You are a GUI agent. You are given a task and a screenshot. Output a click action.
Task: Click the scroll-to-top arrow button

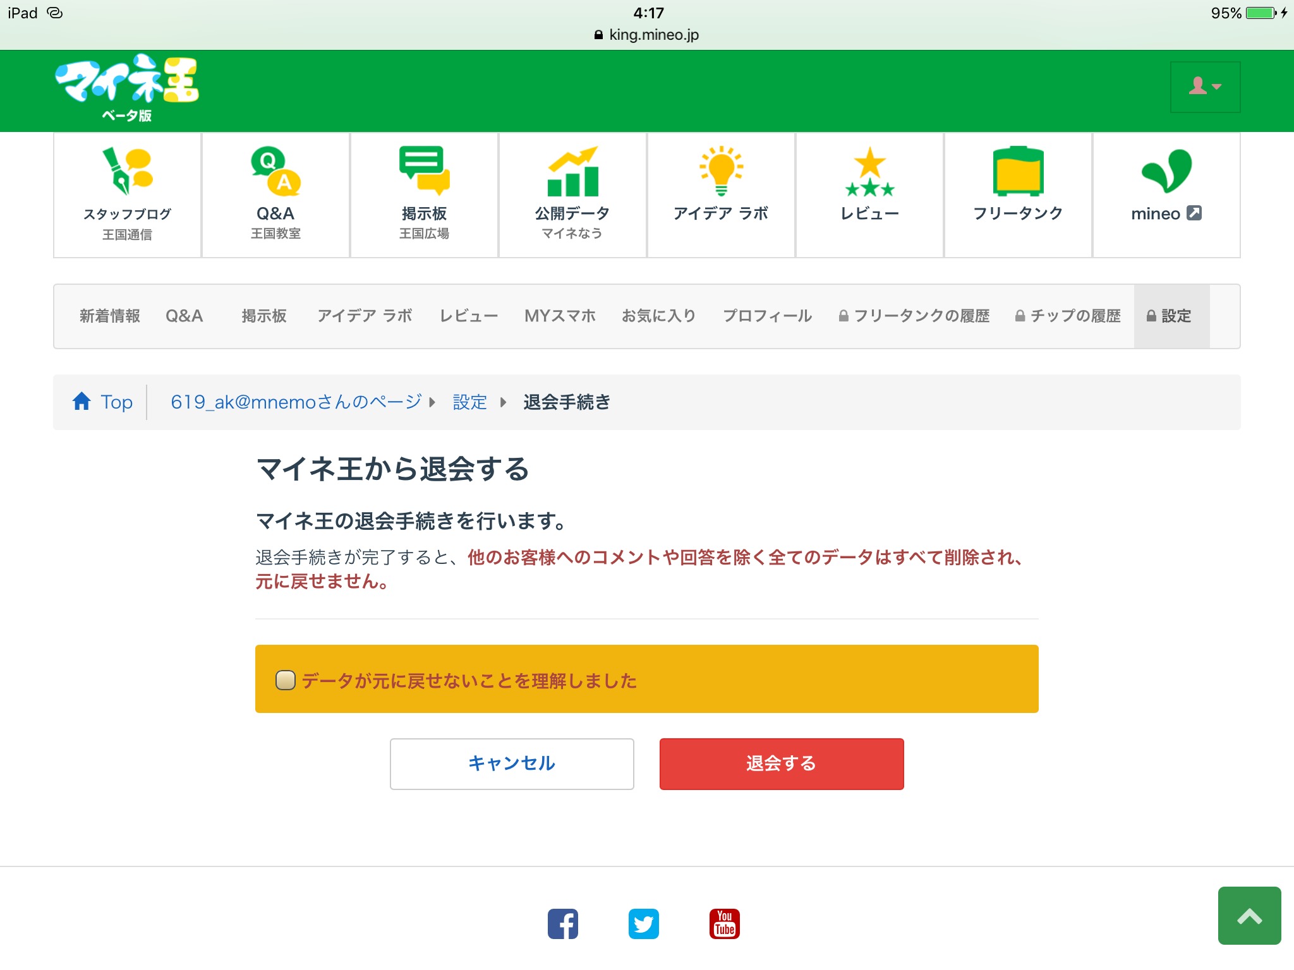click(x=1249, y=915)
